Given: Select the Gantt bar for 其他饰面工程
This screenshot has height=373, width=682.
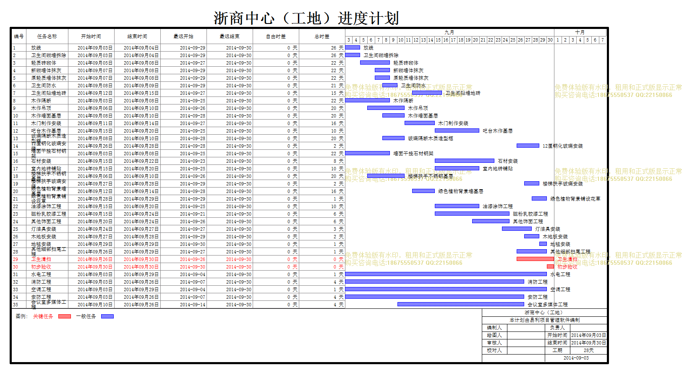Looking at the screenshot, I should 490,221.
